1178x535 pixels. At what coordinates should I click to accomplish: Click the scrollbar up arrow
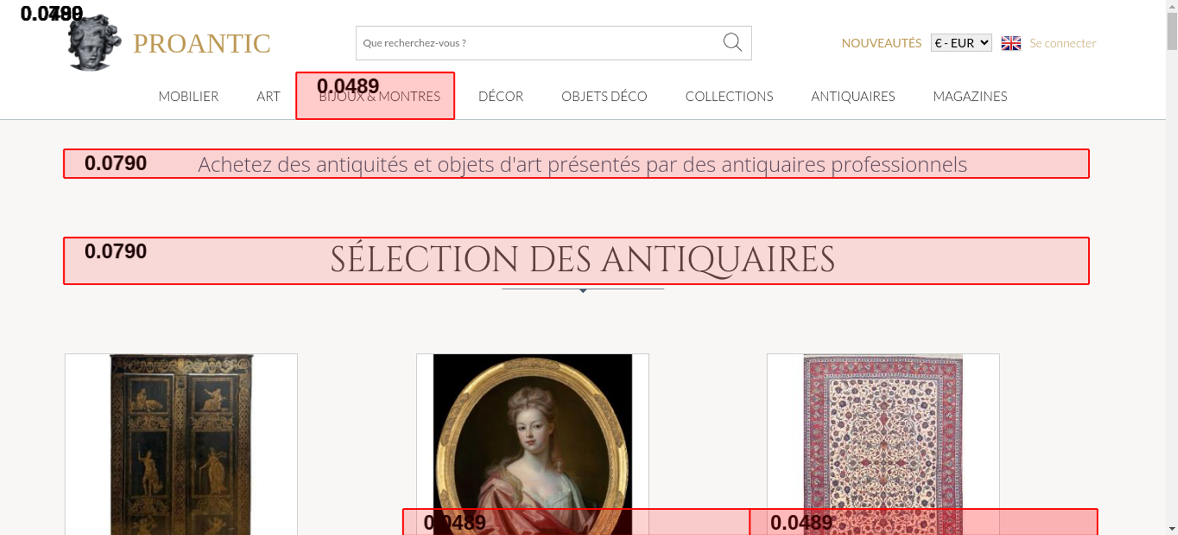pos(1172,5)
